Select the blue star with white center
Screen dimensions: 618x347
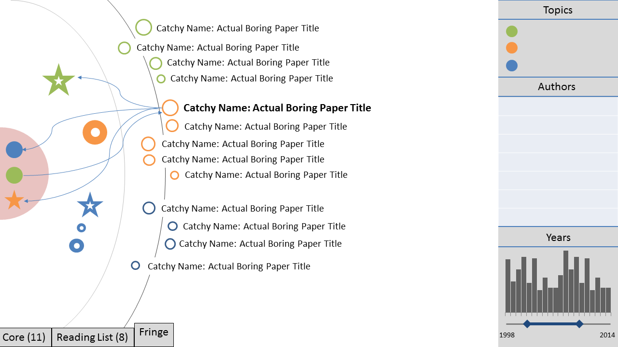click(x=90, y=205)
